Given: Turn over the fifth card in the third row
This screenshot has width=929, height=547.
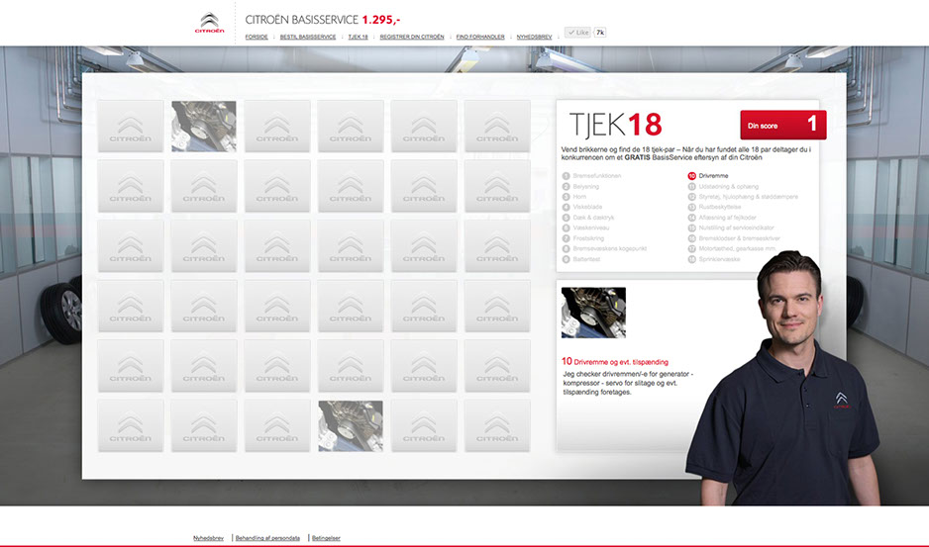Looking at the screenshot, I should (424, 246).
